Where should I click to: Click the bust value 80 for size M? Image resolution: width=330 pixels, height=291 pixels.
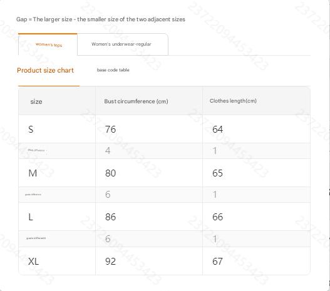(110, 173)
